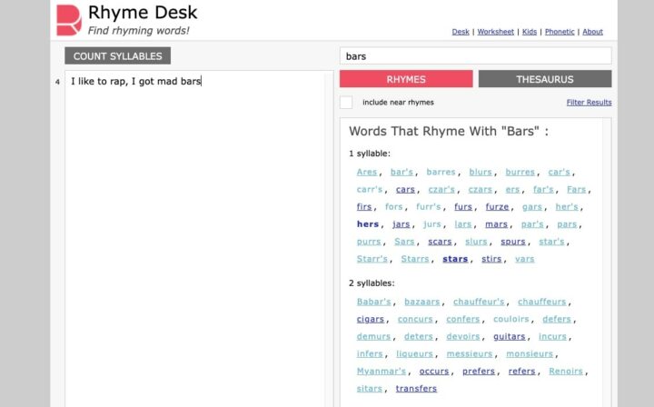Open the Desk navigation link
The image size is (654, 407).
pyautogui.click(x=461, y=32)
